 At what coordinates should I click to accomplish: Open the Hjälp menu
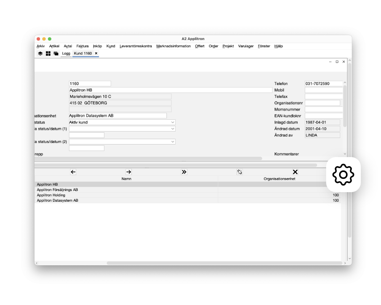pos(279,46)
